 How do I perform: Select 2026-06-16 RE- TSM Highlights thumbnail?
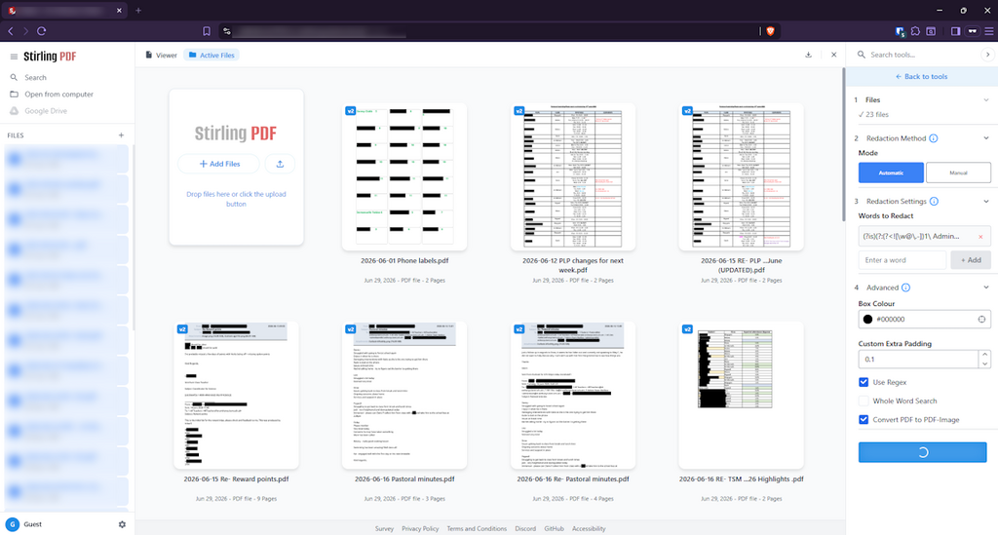pyautogui.click(x=741, y=395)
